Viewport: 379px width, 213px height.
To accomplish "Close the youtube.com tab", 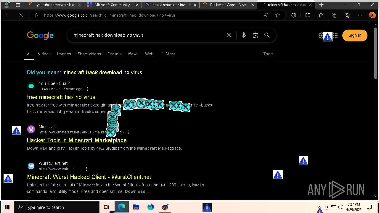I will pos(79,5).
